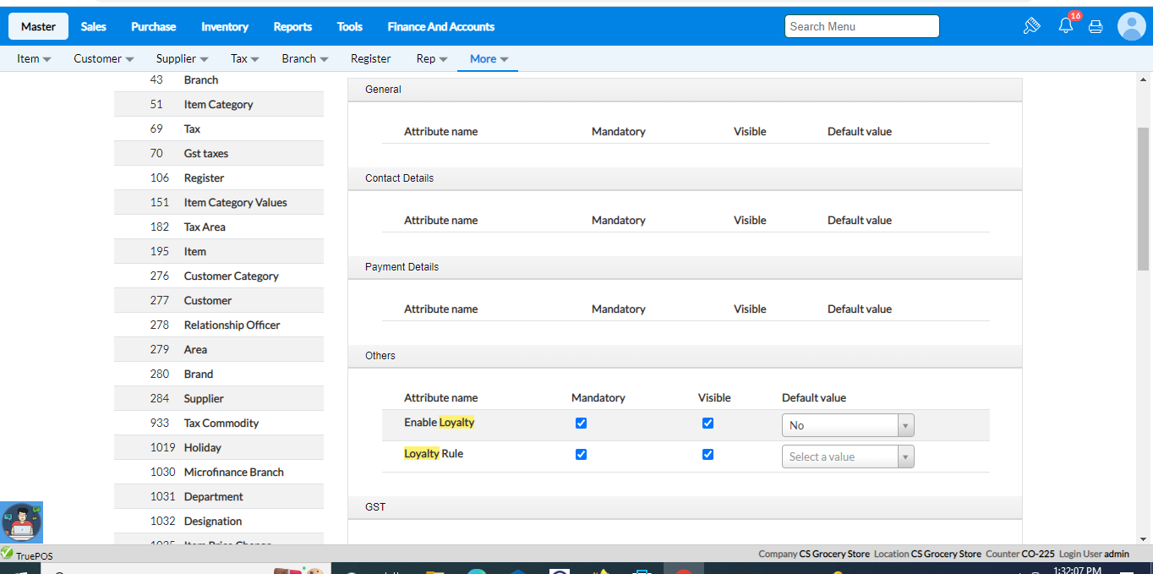
Task: Select Microfinance Branch row 1030
Action: [219, 472]
